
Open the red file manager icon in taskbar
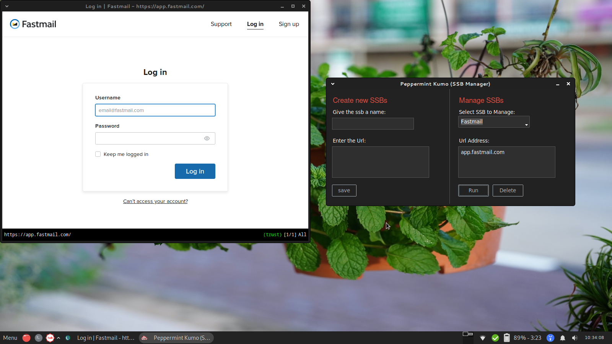(26, 338)
